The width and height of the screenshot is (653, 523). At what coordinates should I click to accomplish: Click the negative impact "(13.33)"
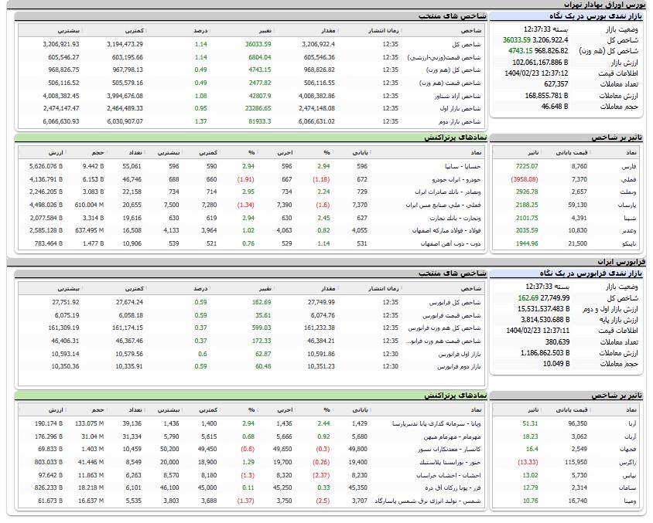(x=528, y=462)
